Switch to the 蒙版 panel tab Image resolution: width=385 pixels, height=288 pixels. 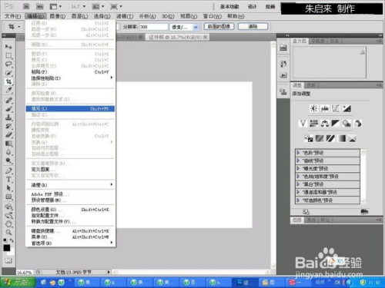coord(311,84)
